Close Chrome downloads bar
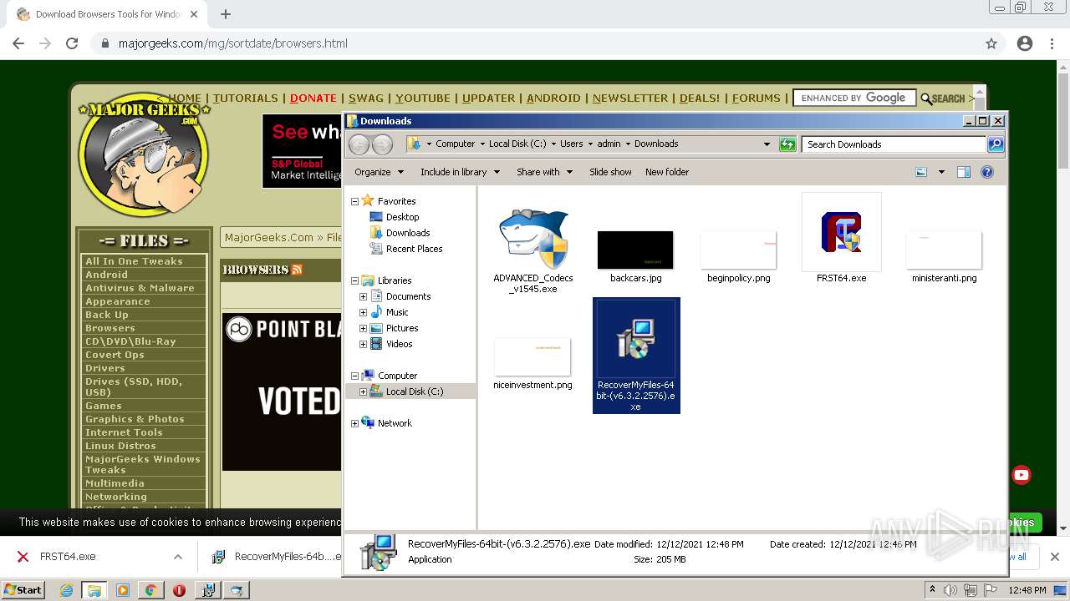Screen dimensions: 1070x601 click(x=1055, y=557)
